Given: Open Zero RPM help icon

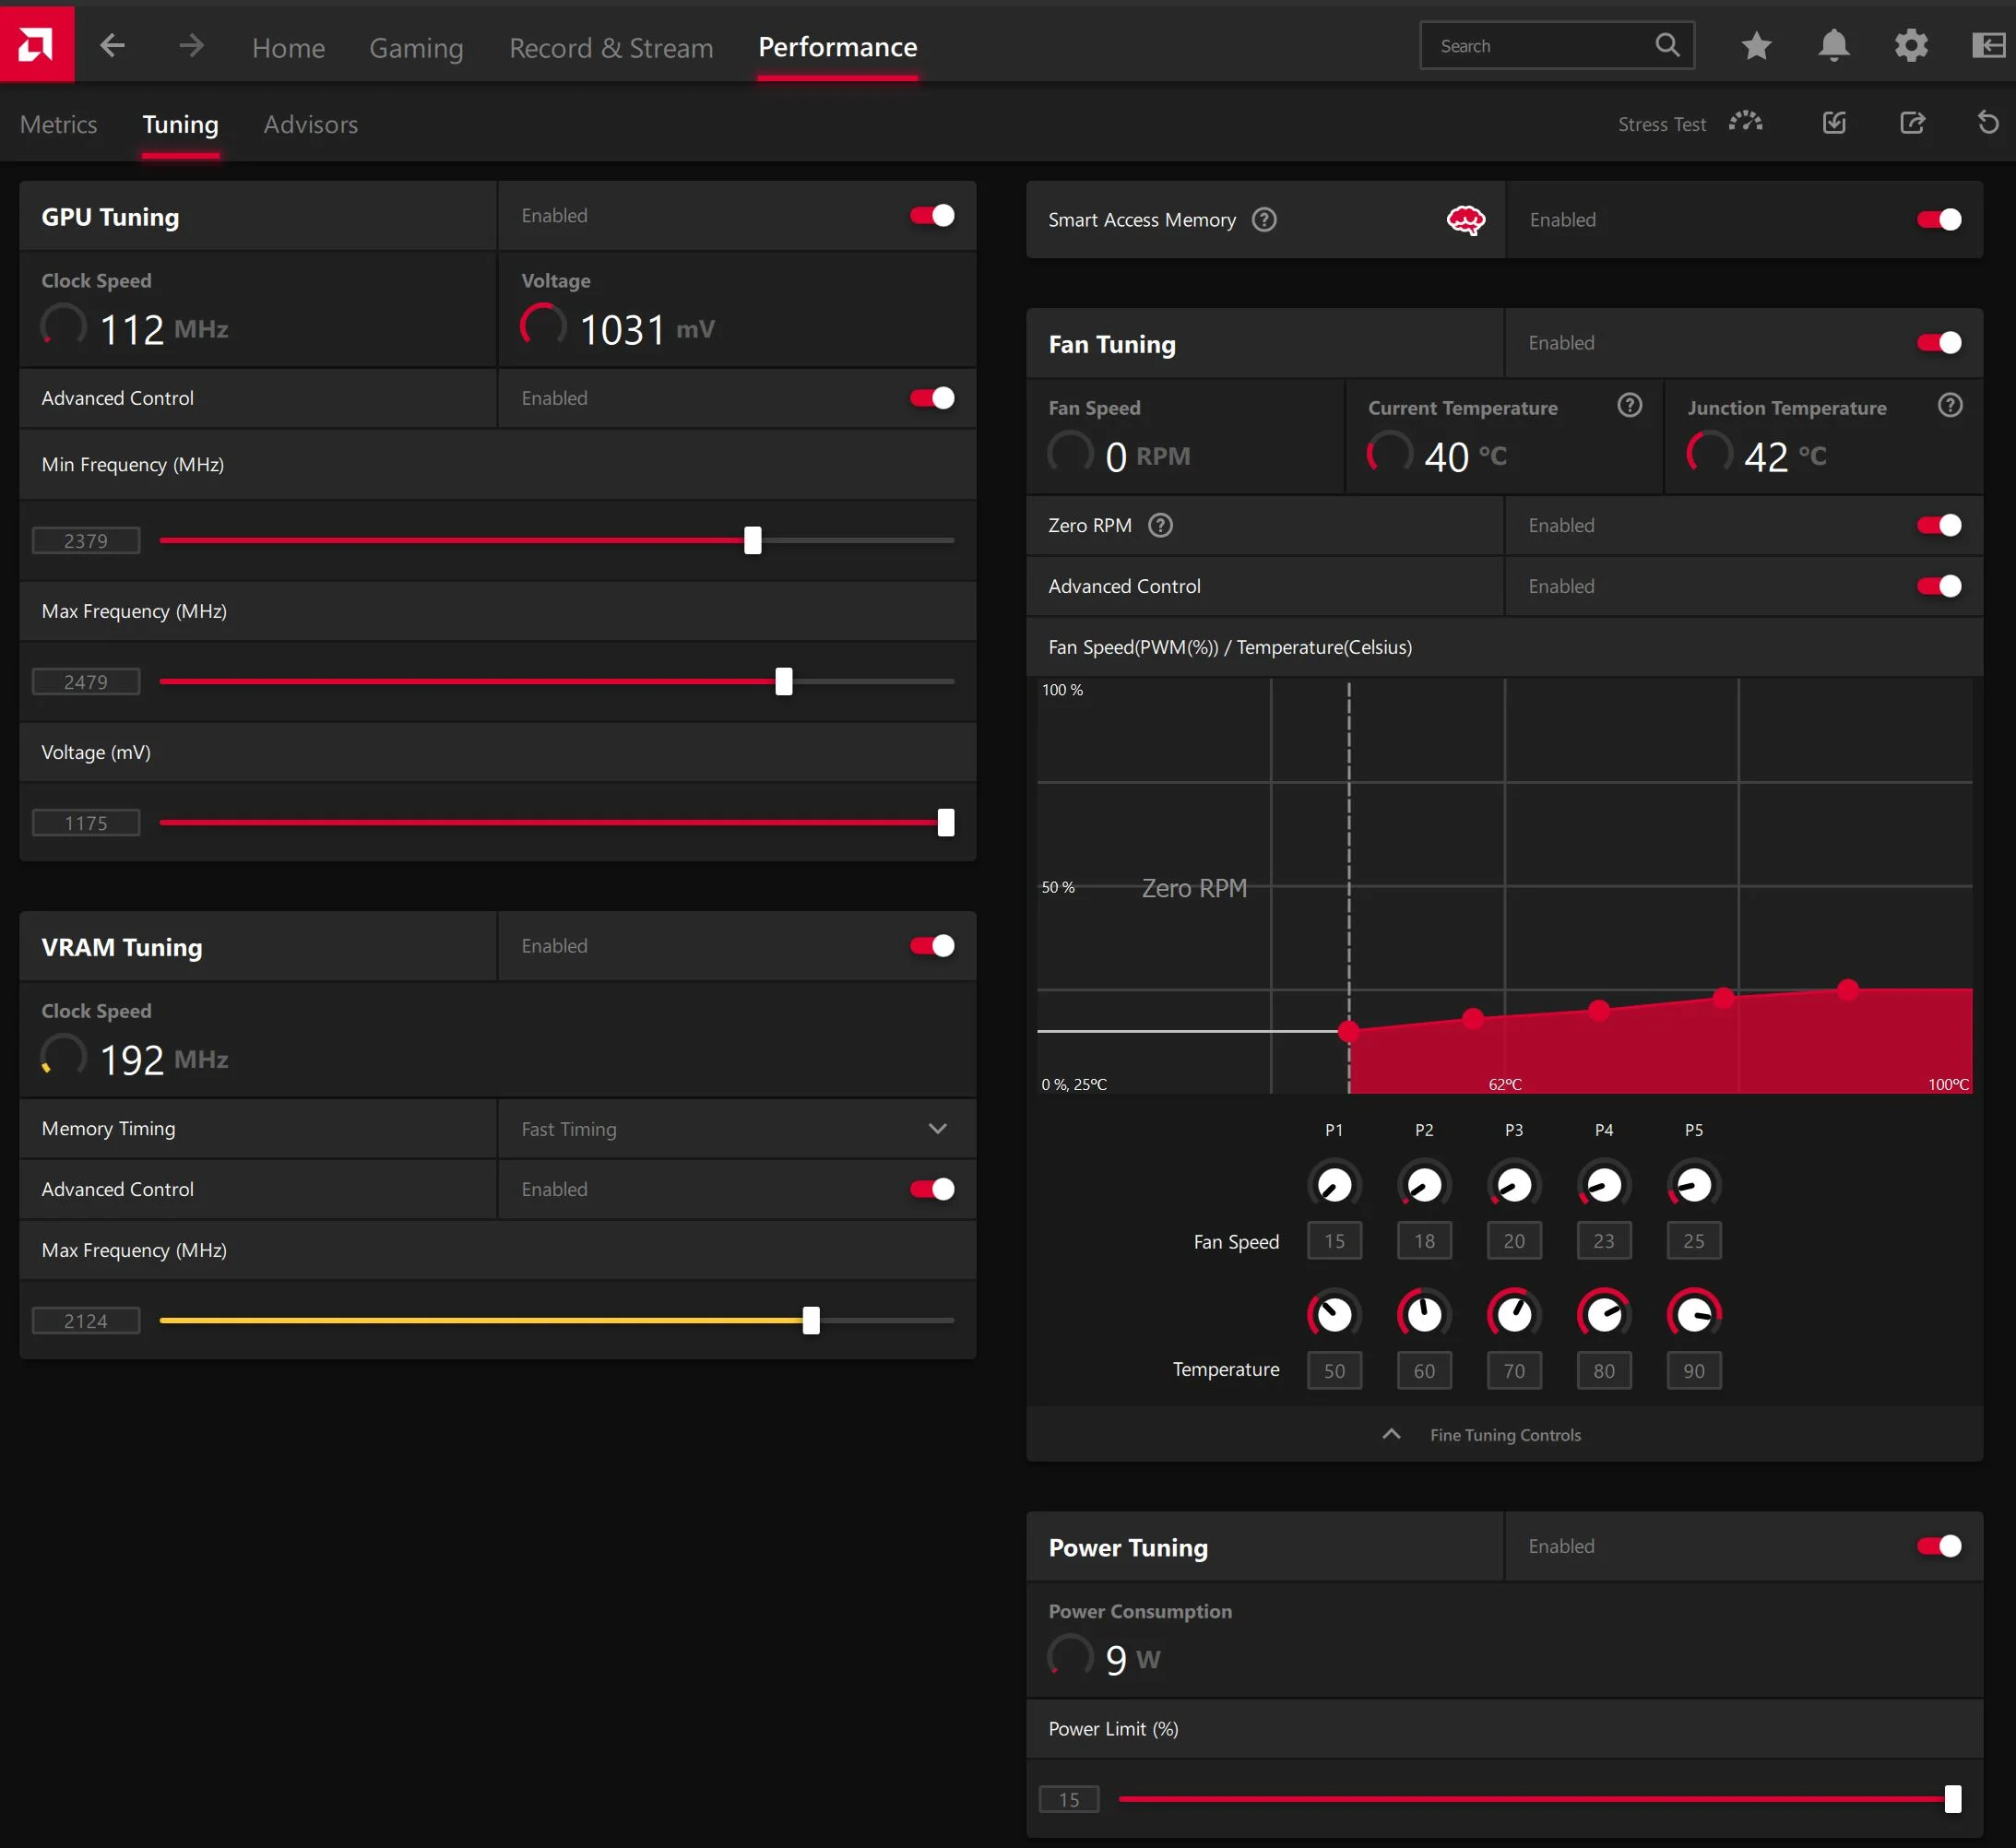Looking at the screenshot, I should pyautogui.click(x=1160, y=525).
